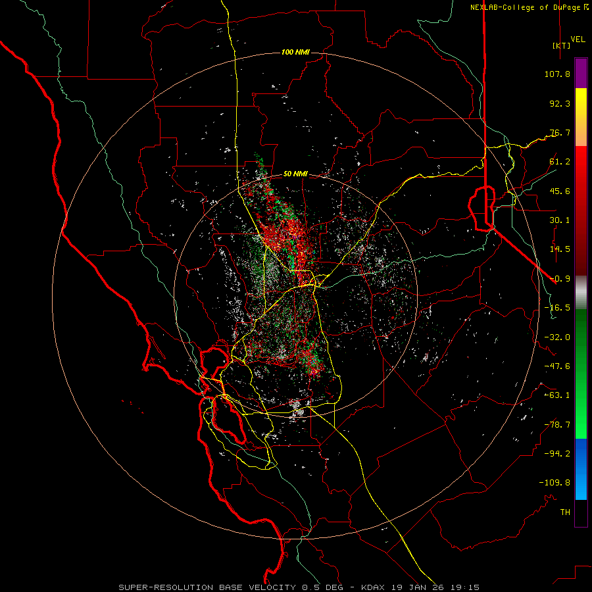Click the -0.9 velocity scale value
This screenshot has width=592, height=592.
coord(560,279)
